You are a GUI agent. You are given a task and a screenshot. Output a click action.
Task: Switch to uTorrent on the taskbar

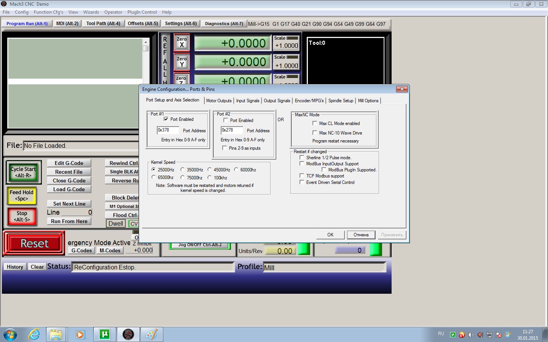pos(104,334)
